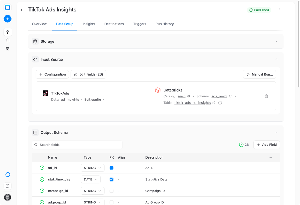Click the "Statistics Date" description cell
This screenshot has height=205, width=300.
point(156,179)
